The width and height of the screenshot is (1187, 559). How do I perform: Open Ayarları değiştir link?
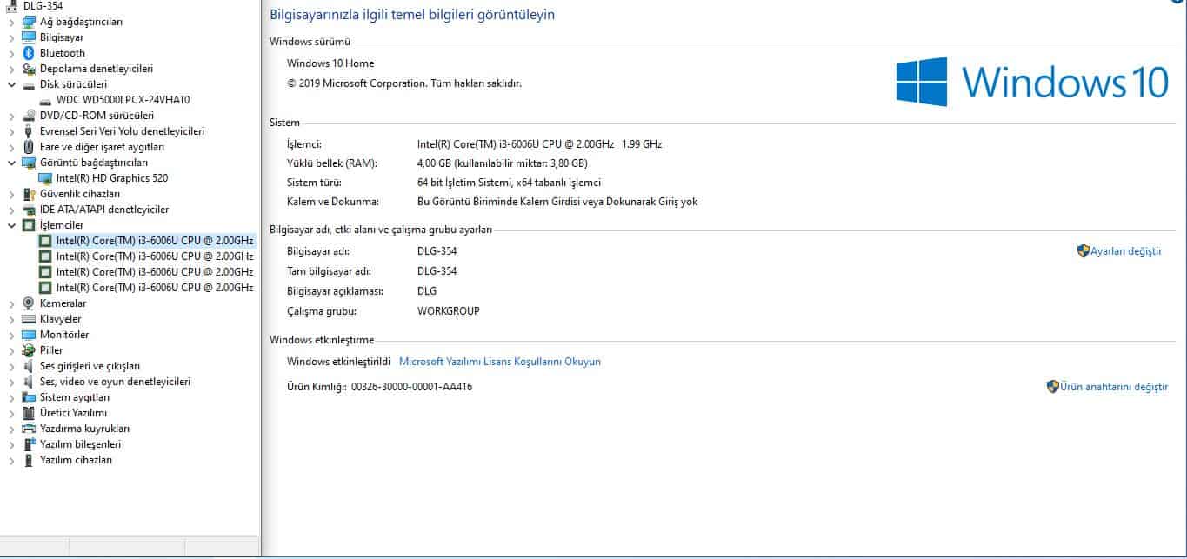click(x=1126, y=251)
